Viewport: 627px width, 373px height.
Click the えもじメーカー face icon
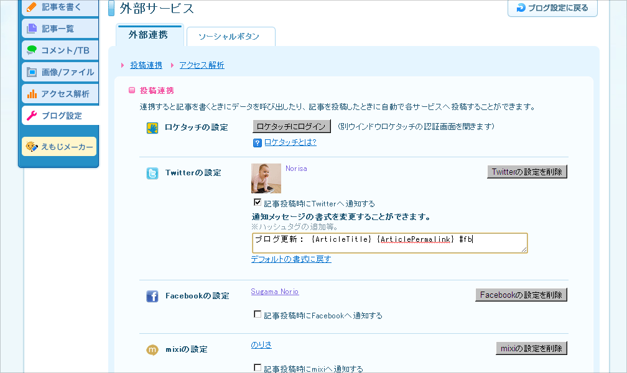[x=32, y=147]
